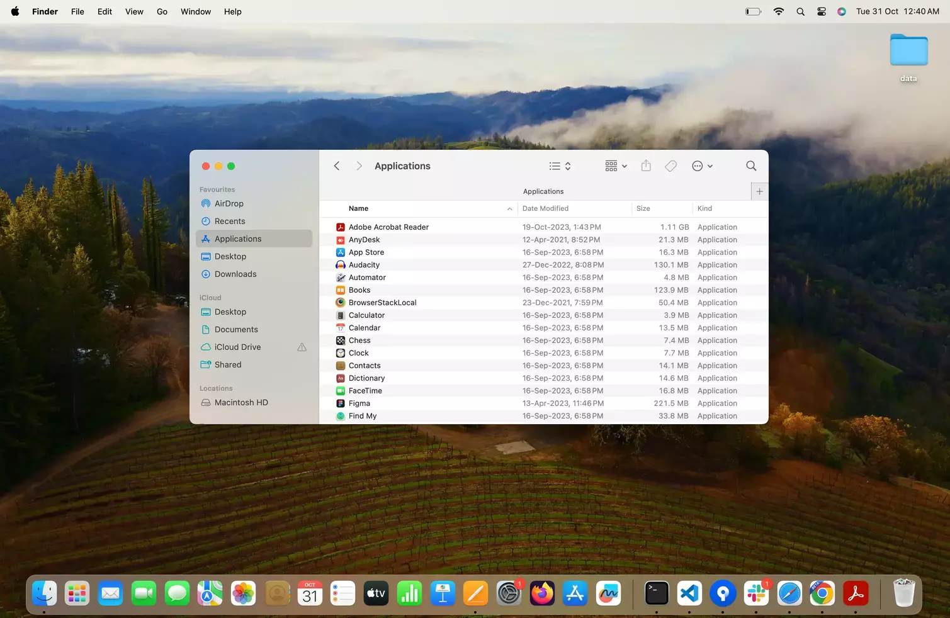Open the View menu in menu bar

[134, 11]
